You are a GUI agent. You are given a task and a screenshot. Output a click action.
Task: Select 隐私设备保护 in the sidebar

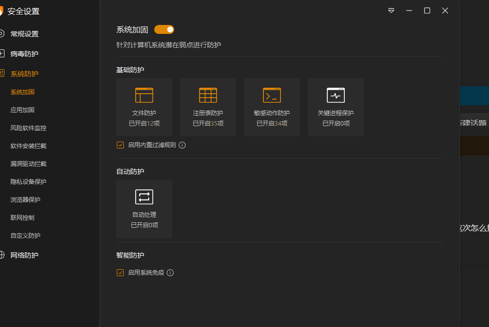point(28,182)
